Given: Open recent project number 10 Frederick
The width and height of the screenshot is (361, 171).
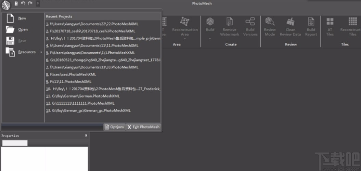Looking at the screenshot, I should coord(103,89).
